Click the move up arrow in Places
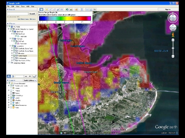This screenshot has width=185, height=138. (26, 76)
